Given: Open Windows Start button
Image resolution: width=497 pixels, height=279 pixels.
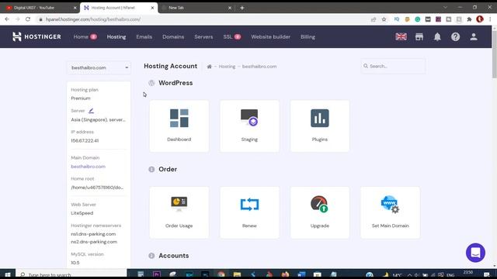Looking at the screenshot, I should point(8,274).
